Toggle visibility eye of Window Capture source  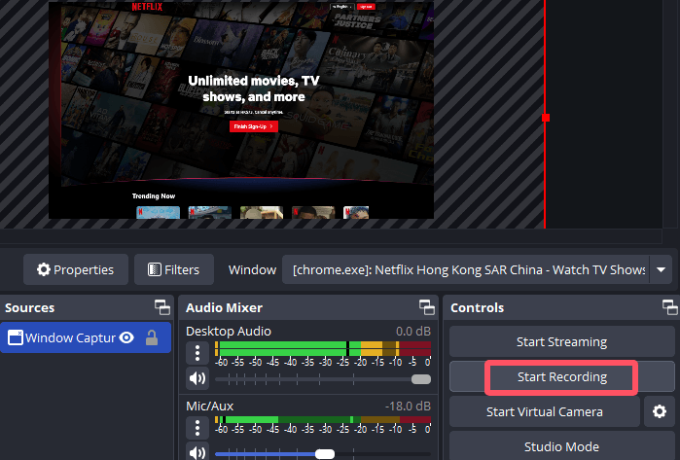[126, 337]
